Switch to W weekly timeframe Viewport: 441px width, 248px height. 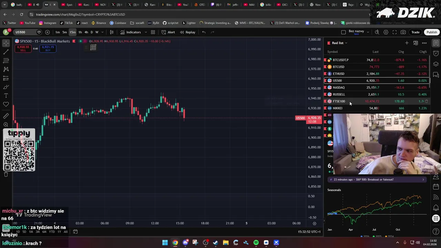(96, 32)
